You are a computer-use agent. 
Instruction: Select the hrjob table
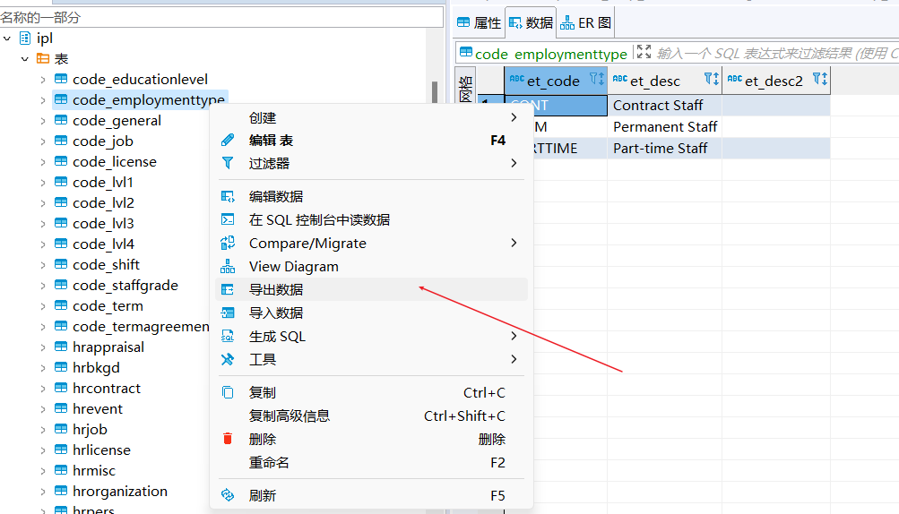pos(90,430)
